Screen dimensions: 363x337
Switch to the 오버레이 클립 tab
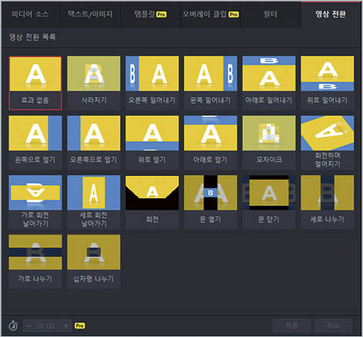click(210, 14)
